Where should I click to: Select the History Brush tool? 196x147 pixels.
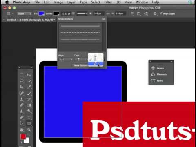pyautogui.click(x=29, y=99)
